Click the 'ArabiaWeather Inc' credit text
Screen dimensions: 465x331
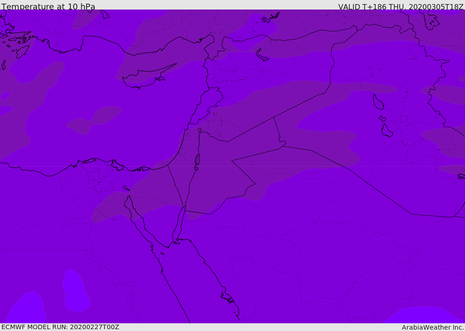coord(432,327)
